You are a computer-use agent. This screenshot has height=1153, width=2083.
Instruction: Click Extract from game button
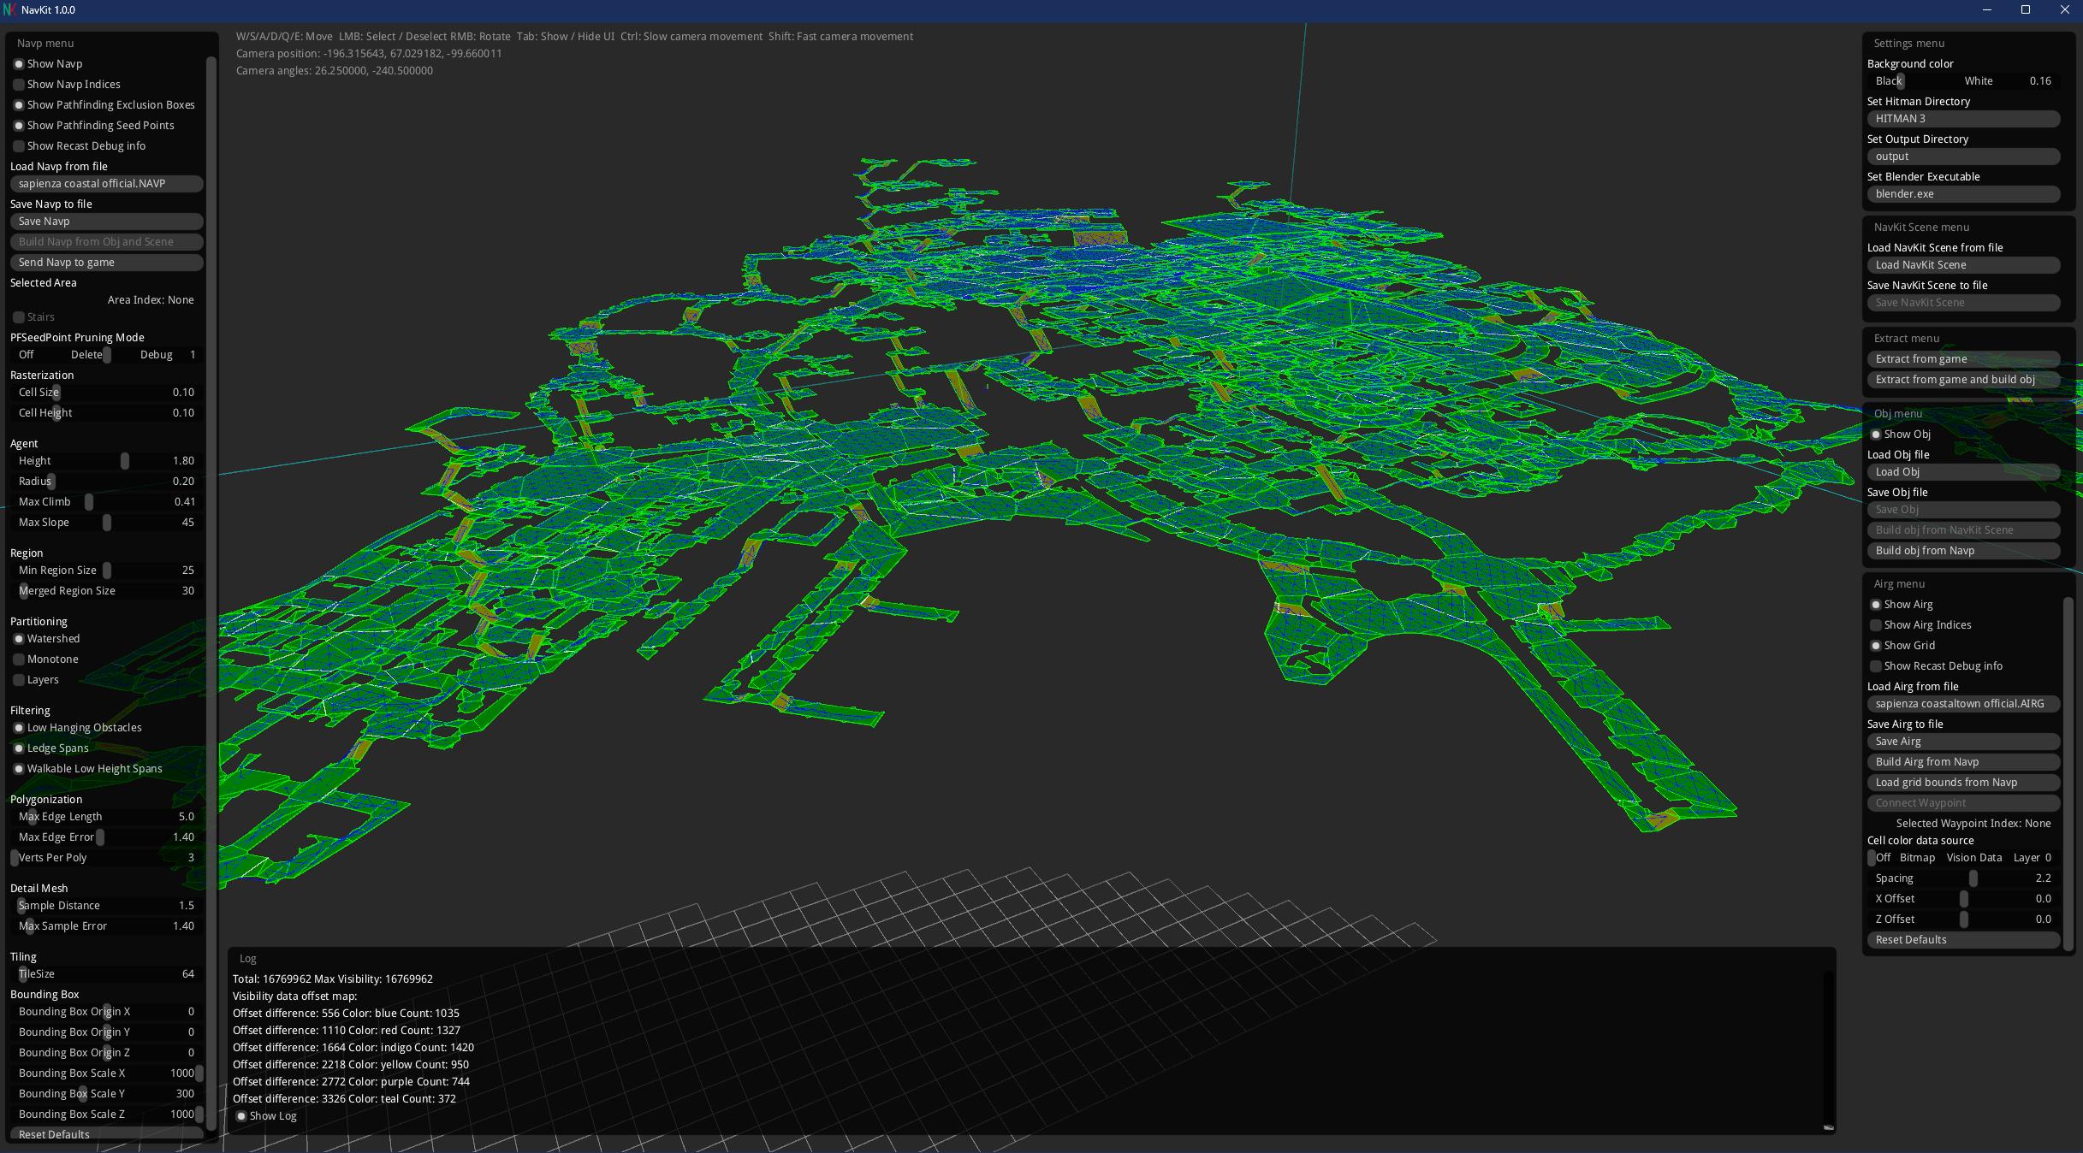click(1963, 359)
